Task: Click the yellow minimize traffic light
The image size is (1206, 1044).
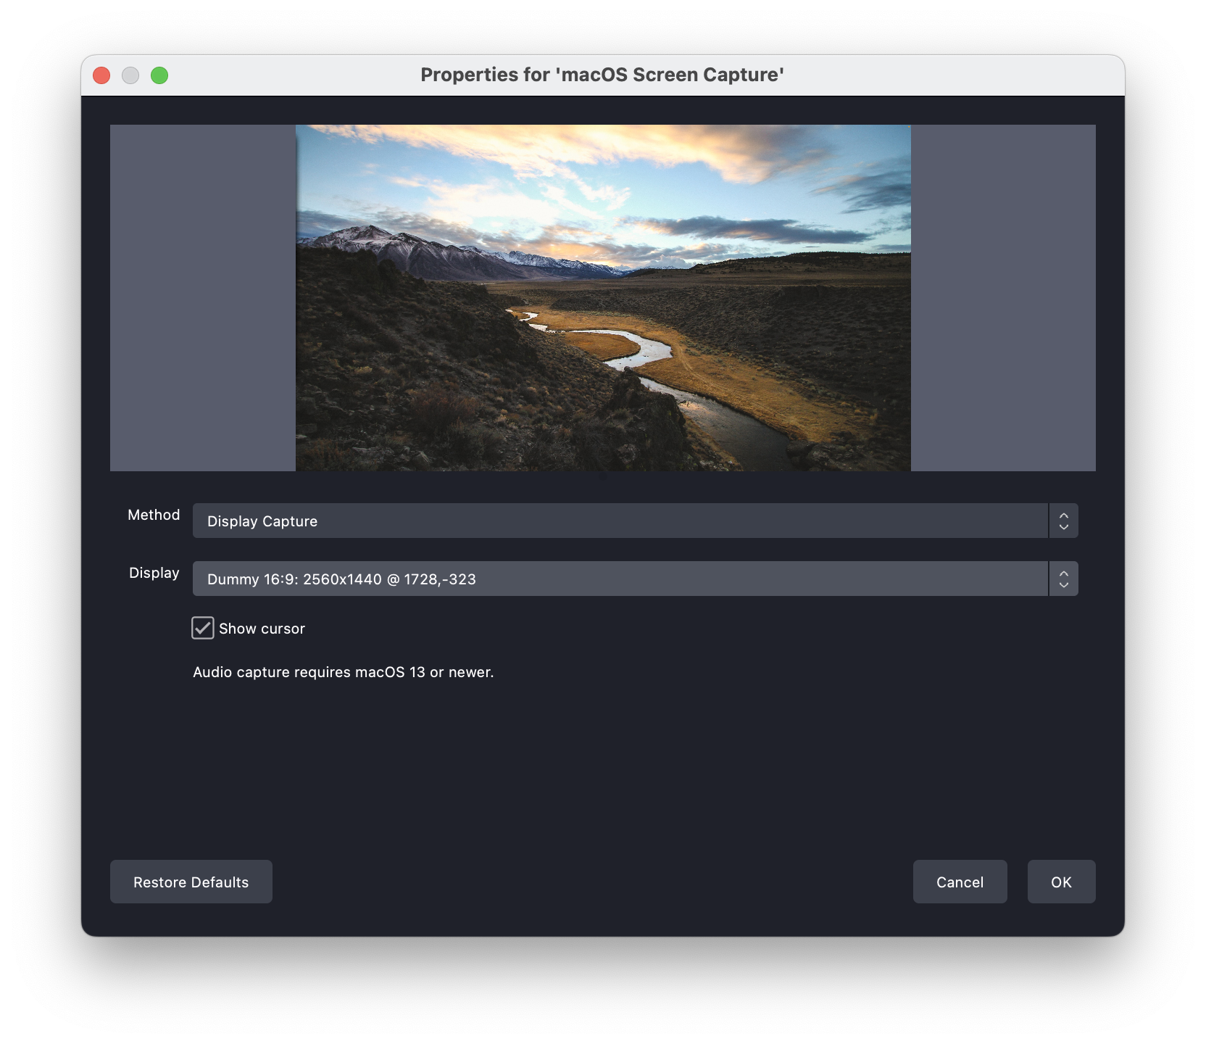Action: point(130,75)
